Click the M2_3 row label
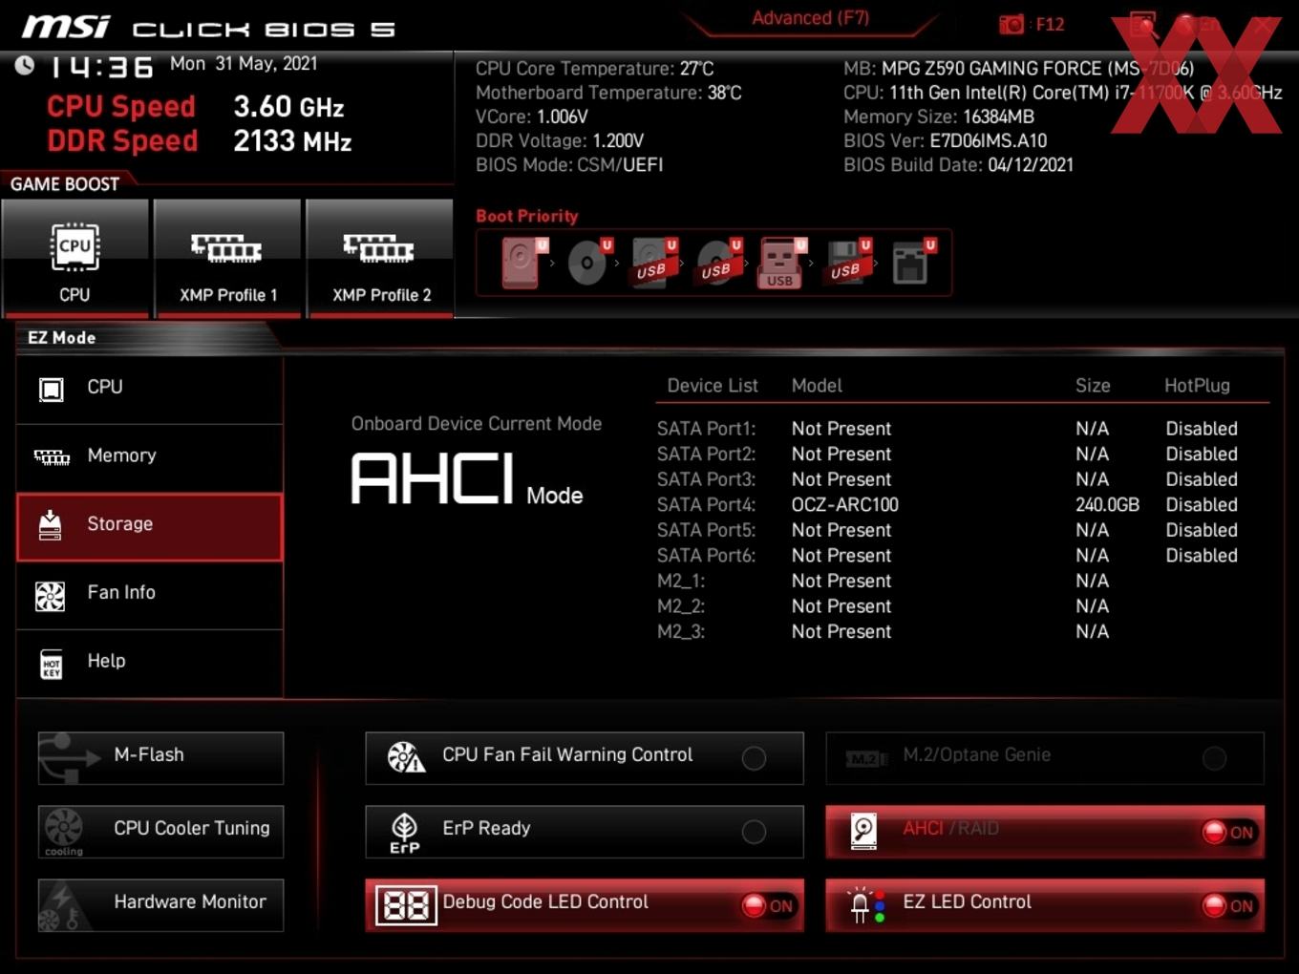1299x974 pixels. click(x=681, y=631)
